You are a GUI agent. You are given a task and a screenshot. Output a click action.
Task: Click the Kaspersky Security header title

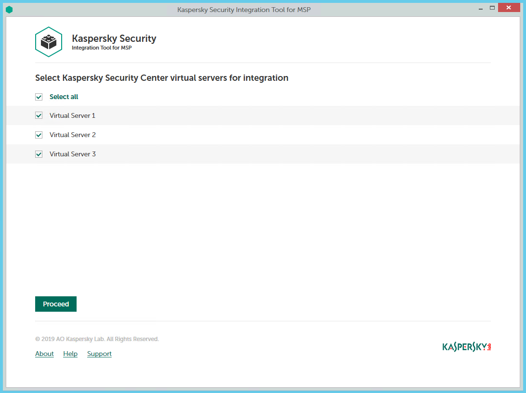(114, 39)
